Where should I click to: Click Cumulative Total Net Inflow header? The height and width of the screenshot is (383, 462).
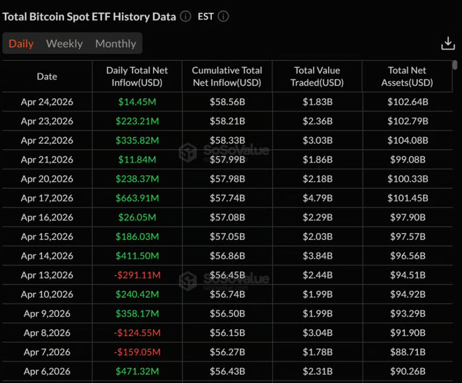click(227, 76)
